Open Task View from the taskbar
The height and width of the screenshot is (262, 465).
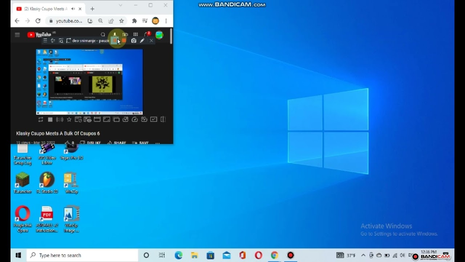coord(162,255)
